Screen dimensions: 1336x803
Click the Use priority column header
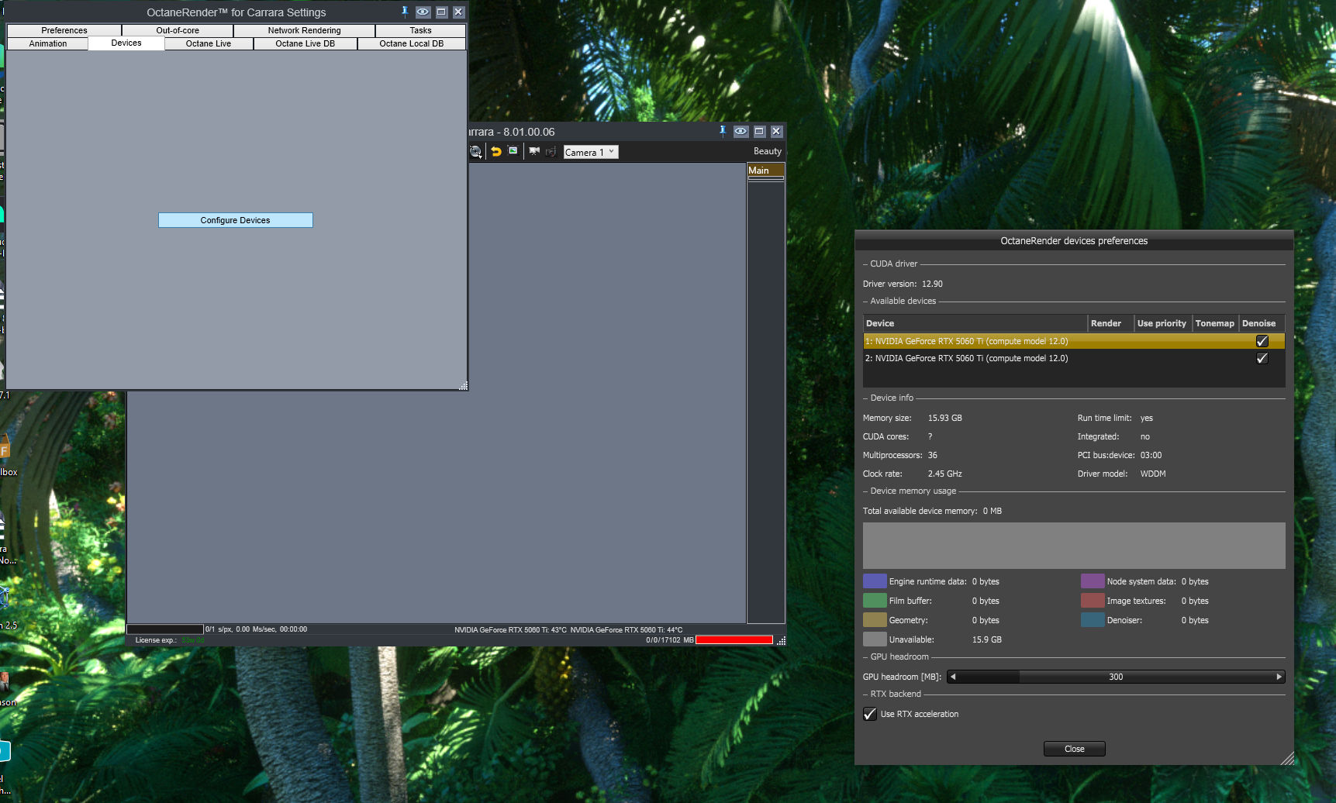pos(1162,323)
